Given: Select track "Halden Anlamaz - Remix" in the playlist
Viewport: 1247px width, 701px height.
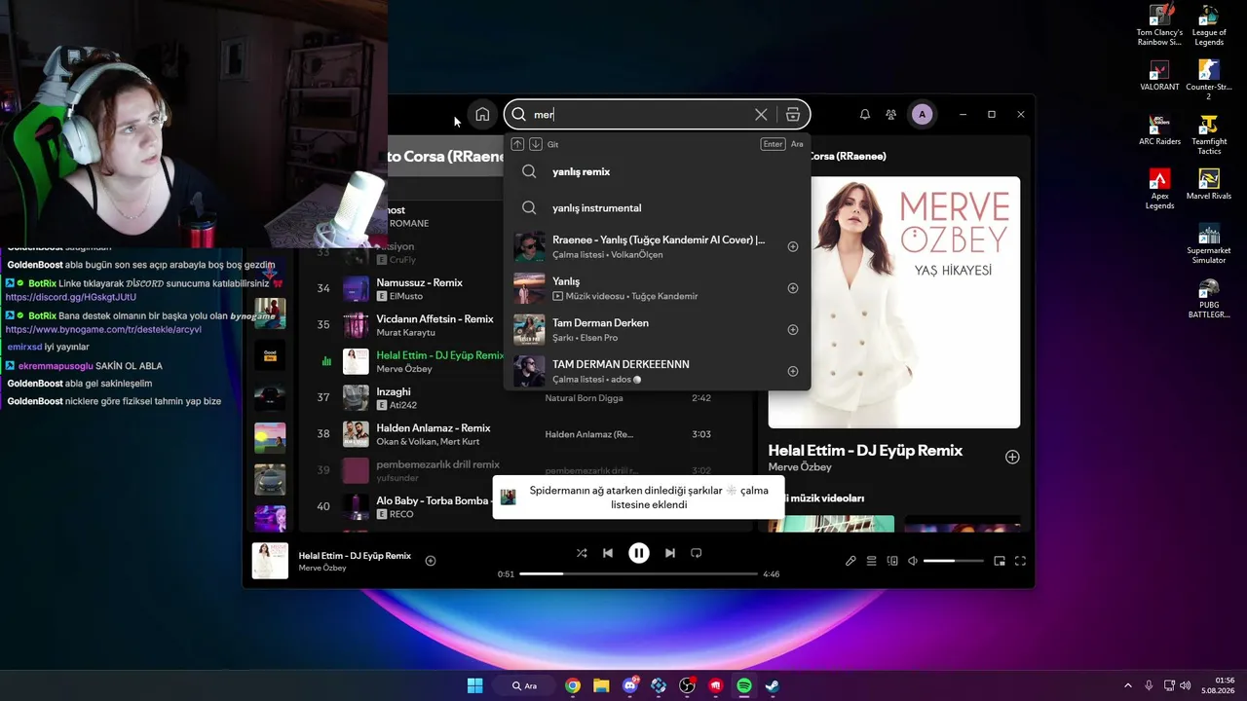Looking at the screenshot, I should click(x=434, y=428).
